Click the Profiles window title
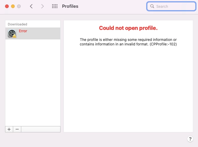The height and width of the screenshot is (147, 198). coord(70,6)
